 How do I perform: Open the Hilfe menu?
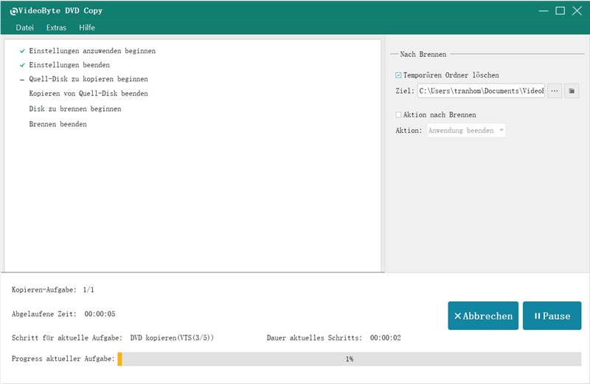87,28
